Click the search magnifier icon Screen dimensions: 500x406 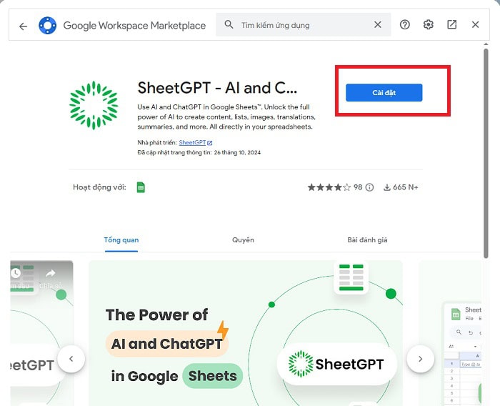pyautogui.click(x=229, y=25)
